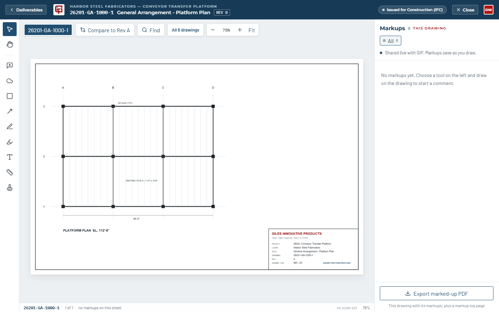Click the 'PLATFORM PLAN EL. 112'-6"' title
499x312 pixels.
coord(86,230)
